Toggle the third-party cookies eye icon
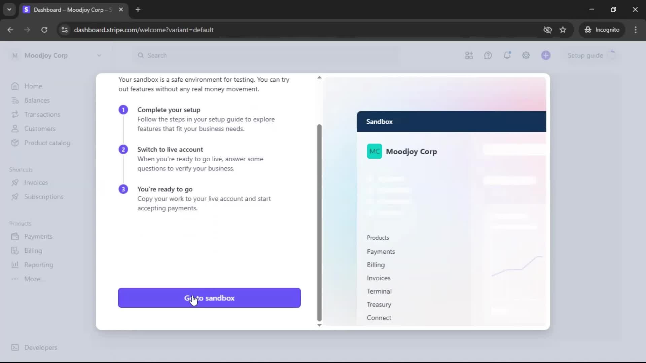Screen dimensions: 646x363 click(x=547, y=30)
